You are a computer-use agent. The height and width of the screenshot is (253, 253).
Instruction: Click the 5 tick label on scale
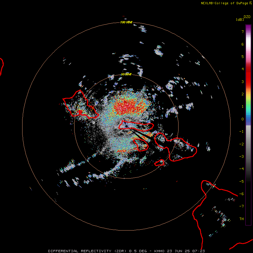tap(243, 57)
